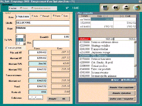Select account 6340000 Taxes sur produits
142x106 pixels.
(106, 69)
